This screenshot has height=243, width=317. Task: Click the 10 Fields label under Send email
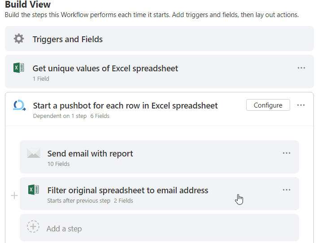point(58,164)
